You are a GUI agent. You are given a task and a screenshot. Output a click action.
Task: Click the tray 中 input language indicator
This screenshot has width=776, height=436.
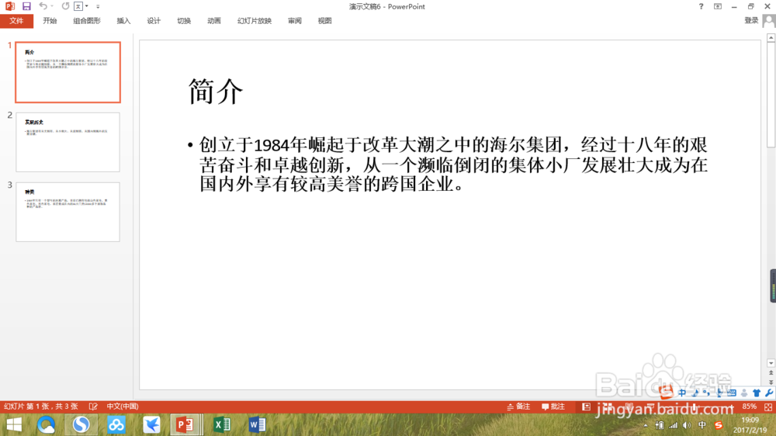[x=702, y=425]
